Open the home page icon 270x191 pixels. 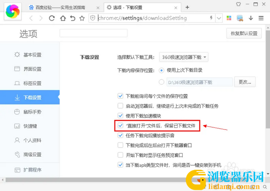point(63,18)
